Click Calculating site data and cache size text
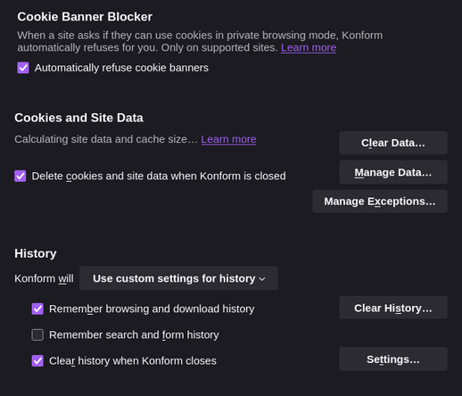Screen dimensions: 462x396 coord(106,139)
